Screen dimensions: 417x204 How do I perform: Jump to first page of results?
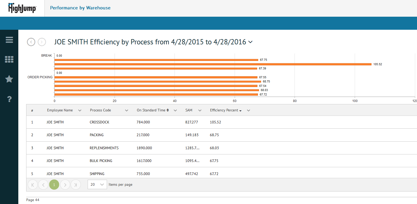[33, 185]
